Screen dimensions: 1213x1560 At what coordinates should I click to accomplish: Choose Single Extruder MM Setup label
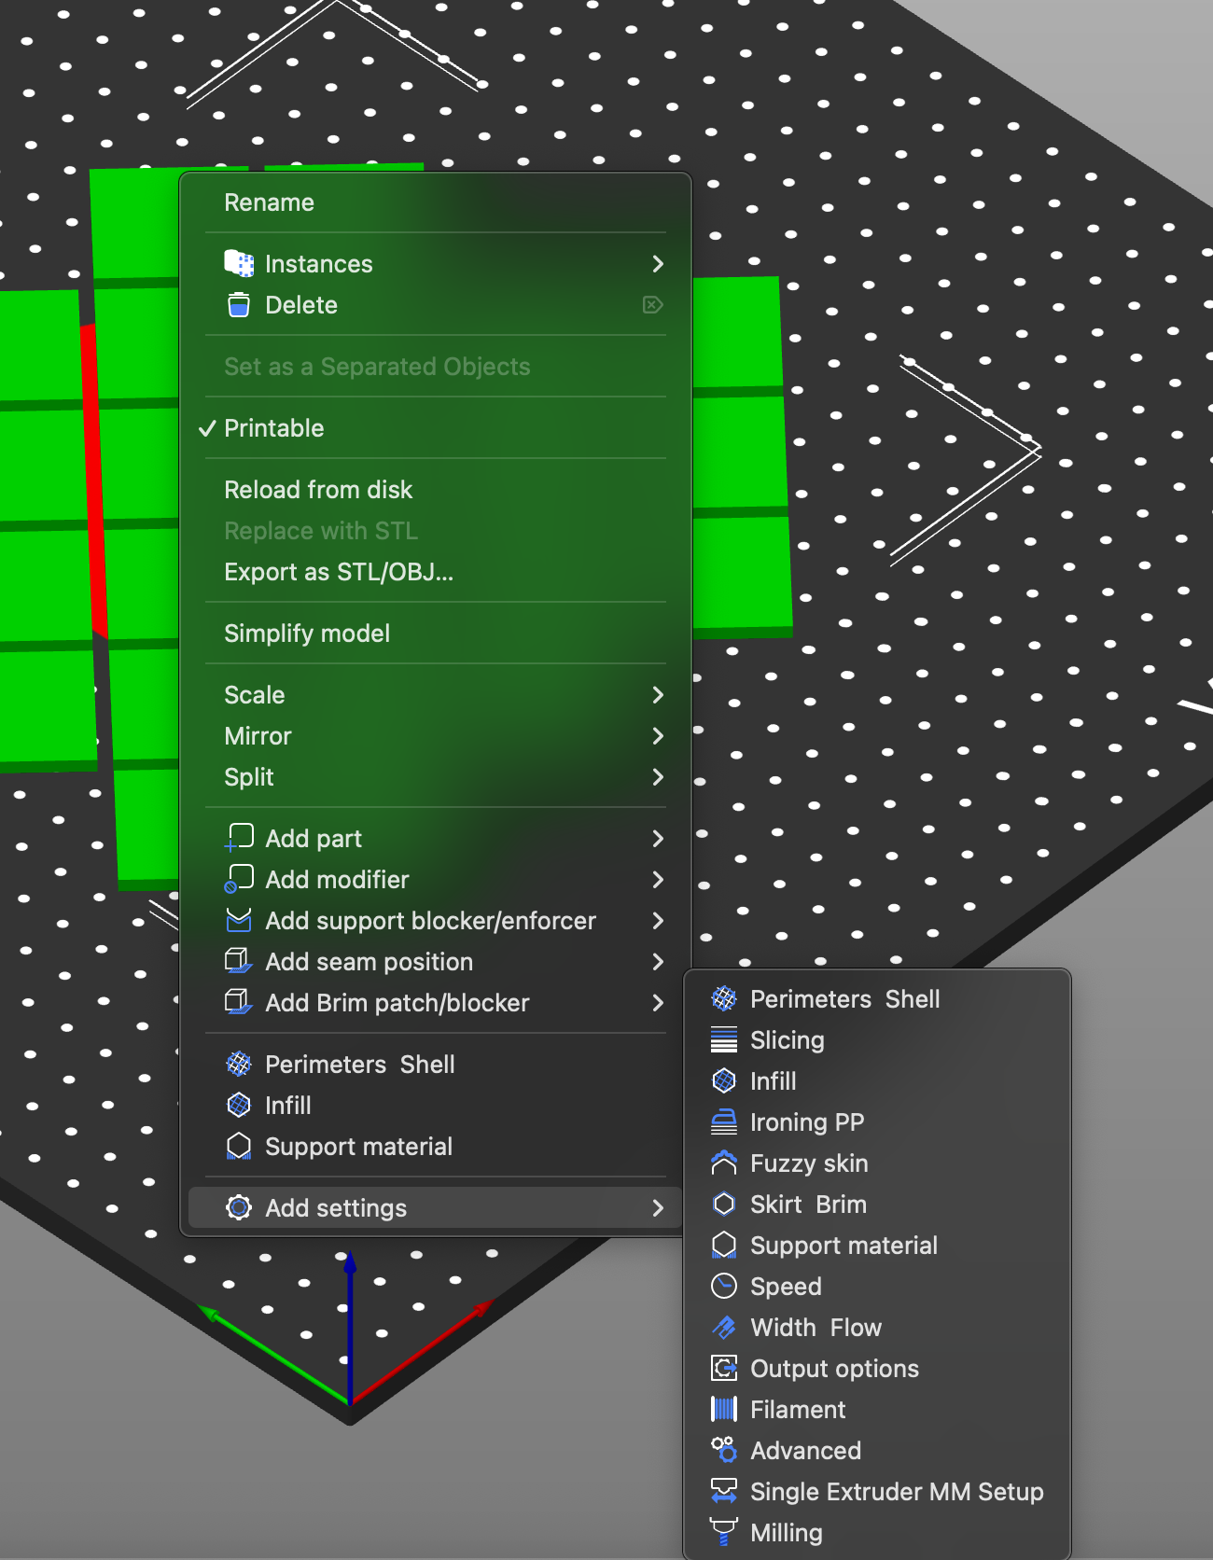pyautogui.click(x=897, y=1492)
